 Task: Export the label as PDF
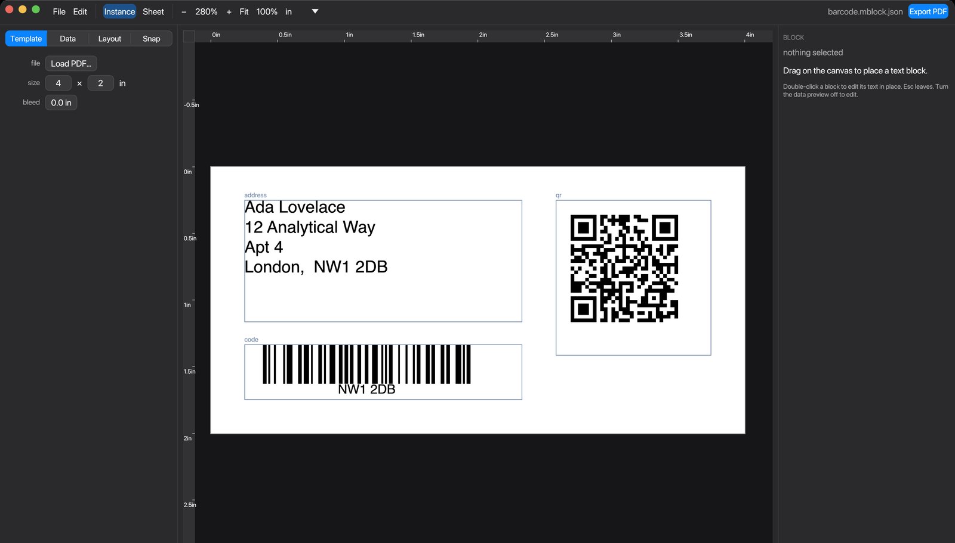pos(928,11)
